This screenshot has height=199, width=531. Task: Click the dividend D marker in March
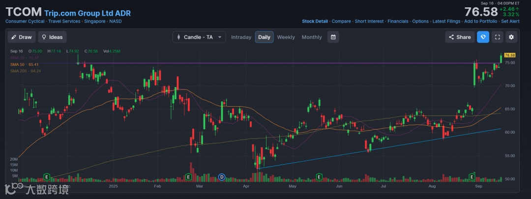click(222, 177)
